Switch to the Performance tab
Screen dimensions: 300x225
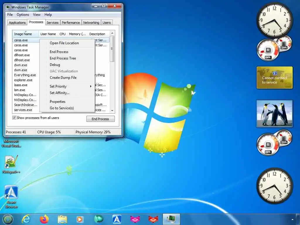[71, 23]
